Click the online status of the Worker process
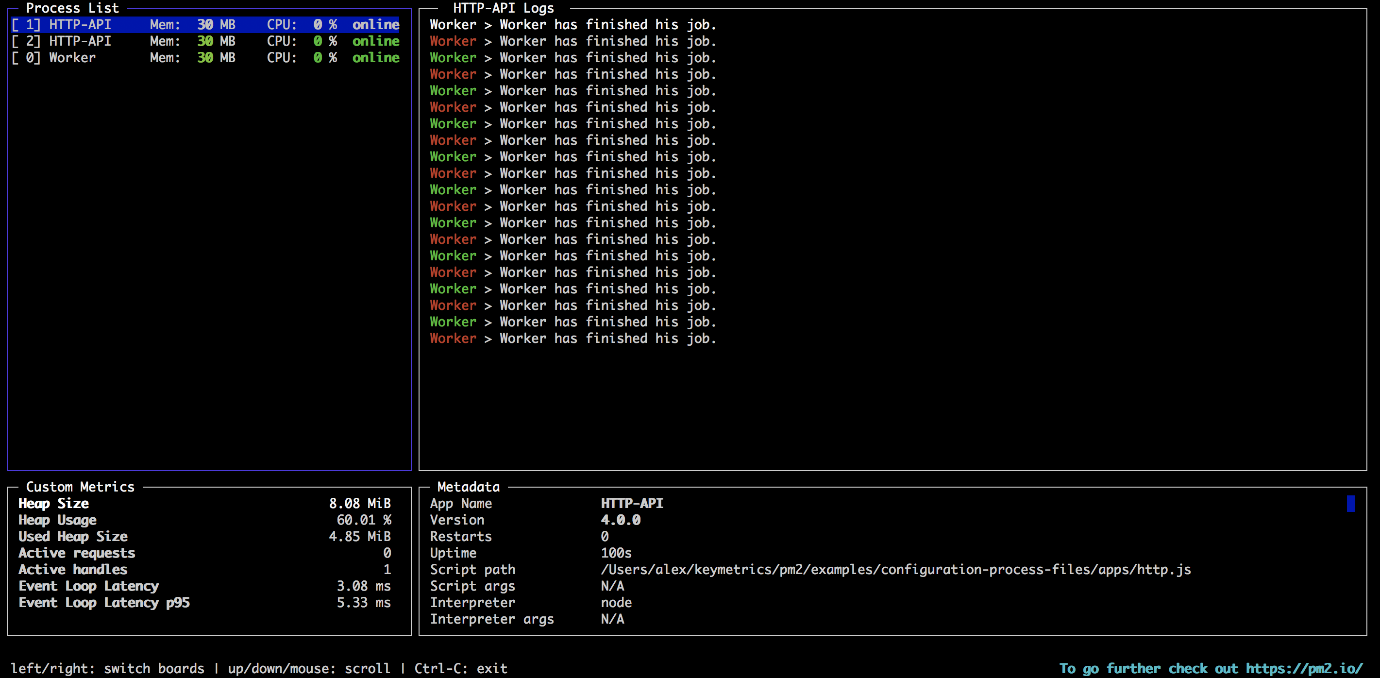Screen dimensions: 1380x678 pos(375,58)
